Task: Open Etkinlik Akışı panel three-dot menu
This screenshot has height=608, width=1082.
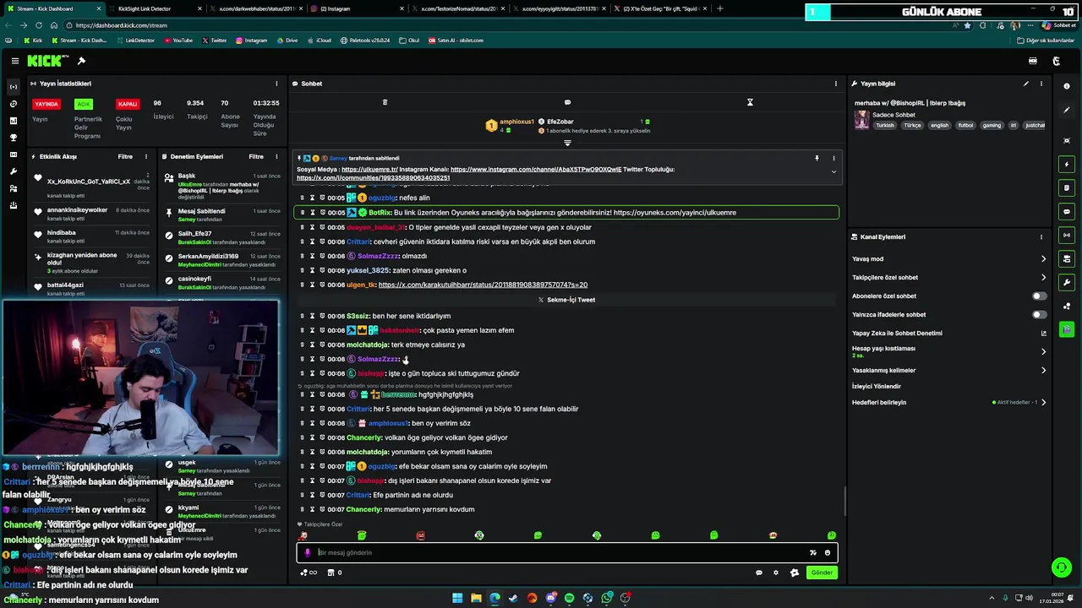Action: pyautogui.click(x=146, y=156)
